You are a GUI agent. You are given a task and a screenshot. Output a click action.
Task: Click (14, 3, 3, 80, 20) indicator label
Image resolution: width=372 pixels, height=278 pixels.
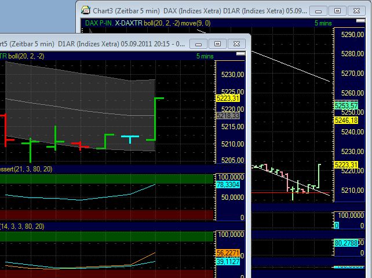tap(22, 226)
